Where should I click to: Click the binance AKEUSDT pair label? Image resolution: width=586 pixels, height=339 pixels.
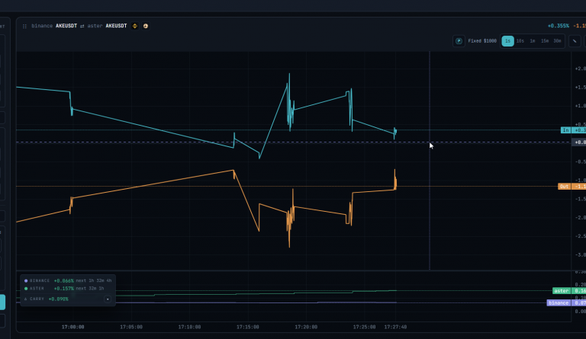pos(54,26)
